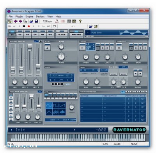156x156 pixels.
Task: Select filter slot 1 button
Action: 98,48
